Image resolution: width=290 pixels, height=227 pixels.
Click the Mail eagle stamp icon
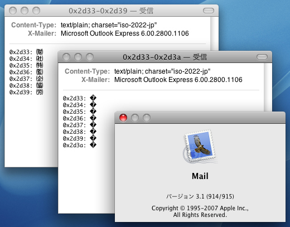pyautogui.click(x=200, y=147)
